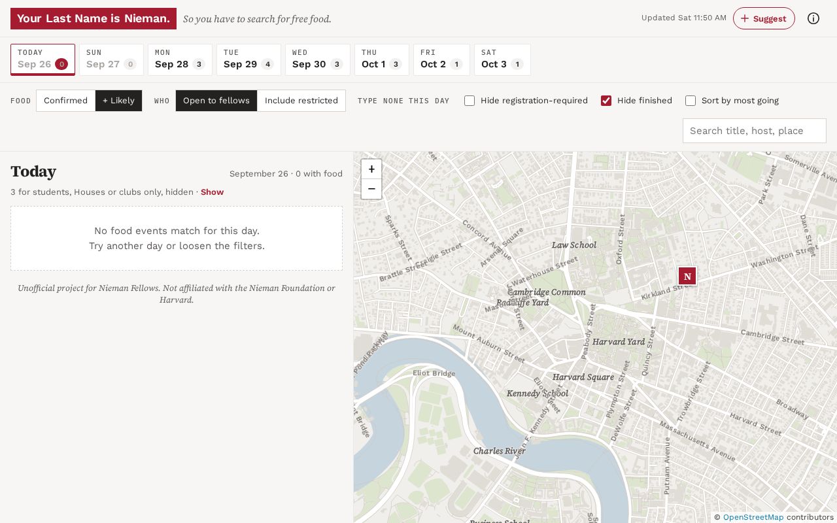The height and width of the screenshot is (523, 837).
Task: Click the 'Kennedy School' map label
Action: click(x=538, y=394)
